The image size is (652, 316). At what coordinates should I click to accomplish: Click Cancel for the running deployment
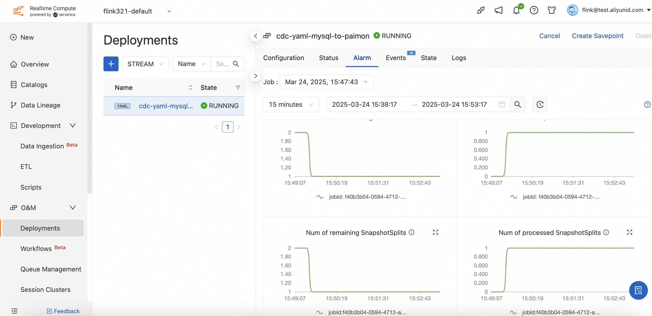(549, 36)
